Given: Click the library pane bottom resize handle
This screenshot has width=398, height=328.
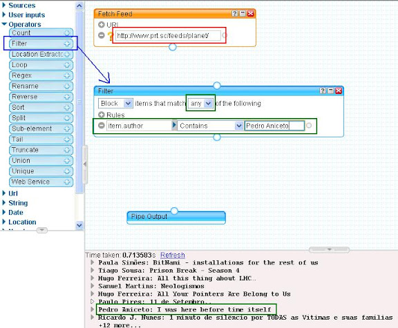Looking at the screenshot, I should pyautogui.click(x=42, y=230).
